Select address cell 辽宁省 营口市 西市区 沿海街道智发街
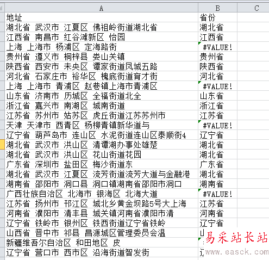The height and width of the screenshot is (260, 269). tap(101, 252)
